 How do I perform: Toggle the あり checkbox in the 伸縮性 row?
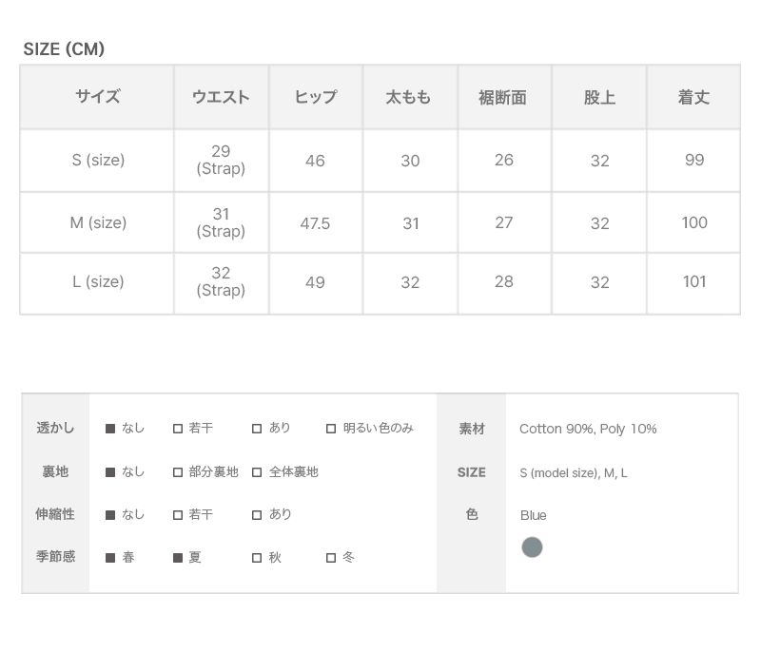tap(257, 515)
